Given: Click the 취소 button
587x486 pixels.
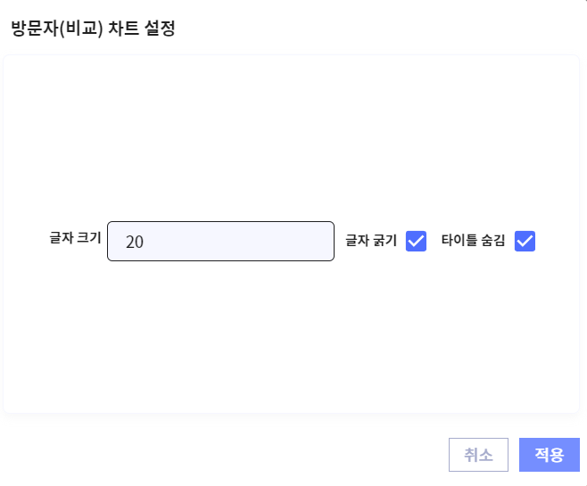Looking at the screenshot, I should (x=478, y=454).
